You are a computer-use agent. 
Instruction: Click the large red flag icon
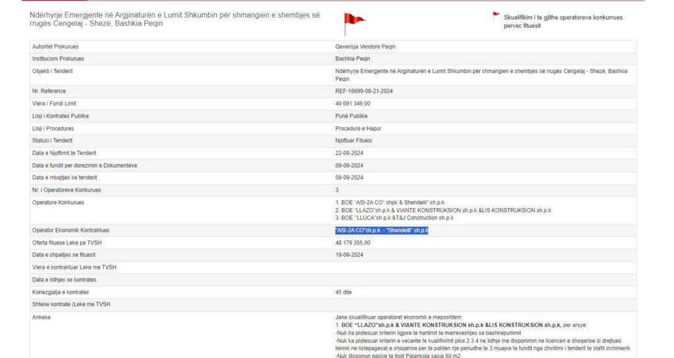click(353, 23)
